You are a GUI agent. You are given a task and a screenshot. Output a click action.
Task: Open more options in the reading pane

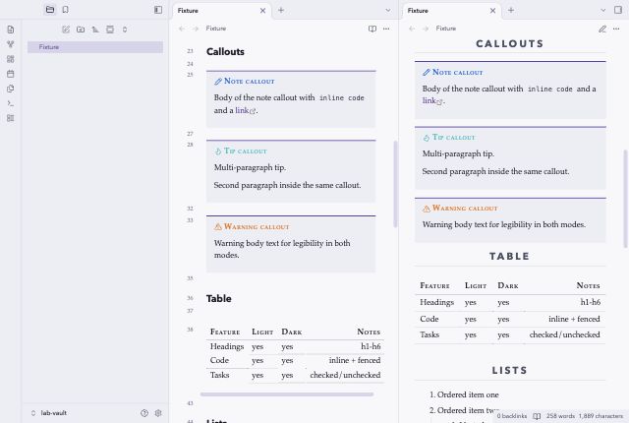(616, 29)
